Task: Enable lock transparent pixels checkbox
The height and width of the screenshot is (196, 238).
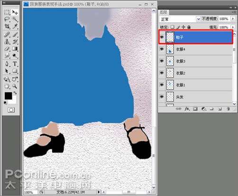Action: click(x=173, y=27)
